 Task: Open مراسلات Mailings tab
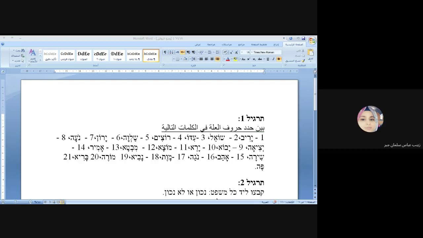point(227,44)
